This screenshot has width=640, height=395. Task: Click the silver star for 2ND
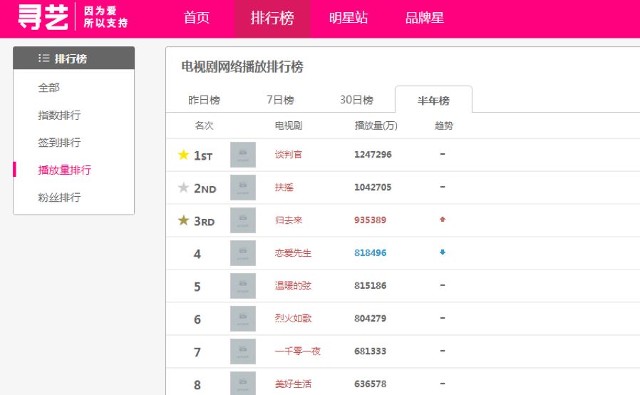(183, 187)
